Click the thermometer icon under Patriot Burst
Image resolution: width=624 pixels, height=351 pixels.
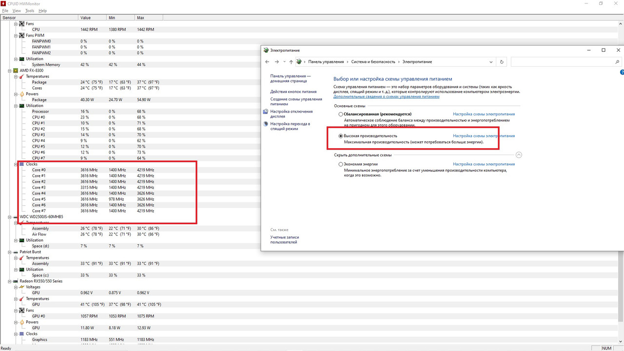click(x=21, y=257)
